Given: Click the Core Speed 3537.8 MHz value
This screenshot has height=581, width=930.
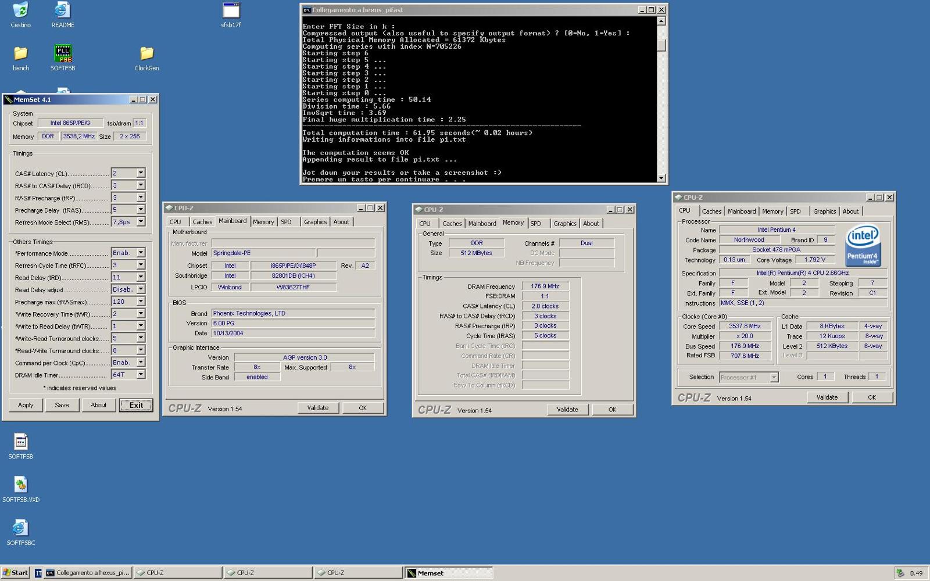Looking at the screenshot, I should pyautogui.click(x=745, y=326).
